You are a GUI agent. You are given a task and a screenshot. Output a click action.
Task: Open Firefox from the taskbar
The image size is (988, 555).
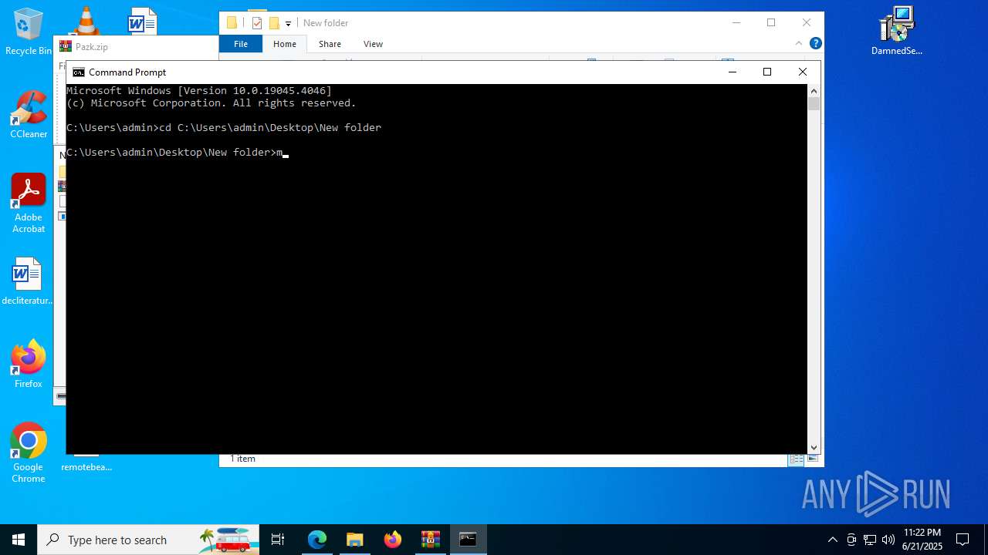(x=392, y=540)
